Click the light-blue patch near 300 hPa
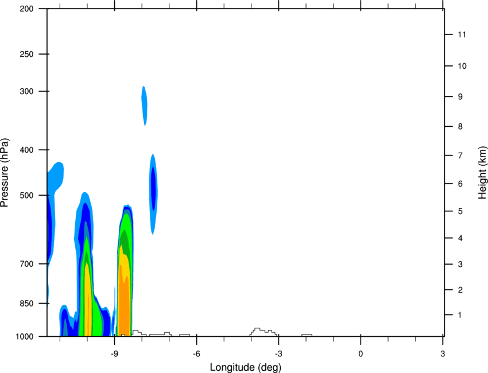488x373 pixels. pyautogui.click(x=144, y=106)
